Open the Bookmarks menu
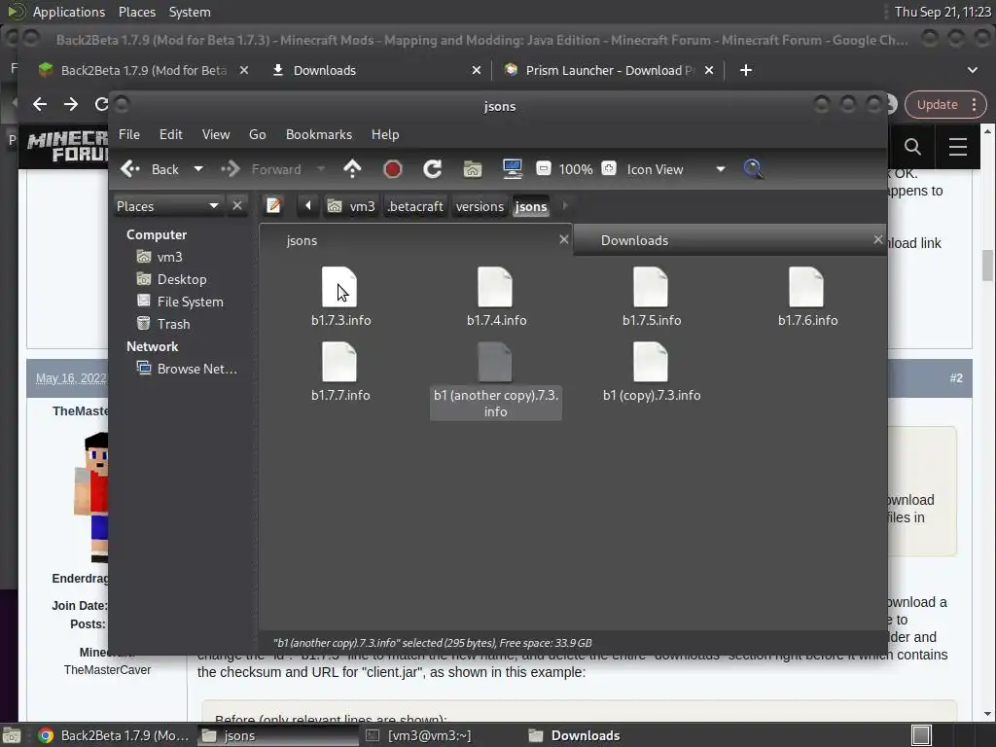The height and width of the screenshot is (747, 996). point(319,134)
